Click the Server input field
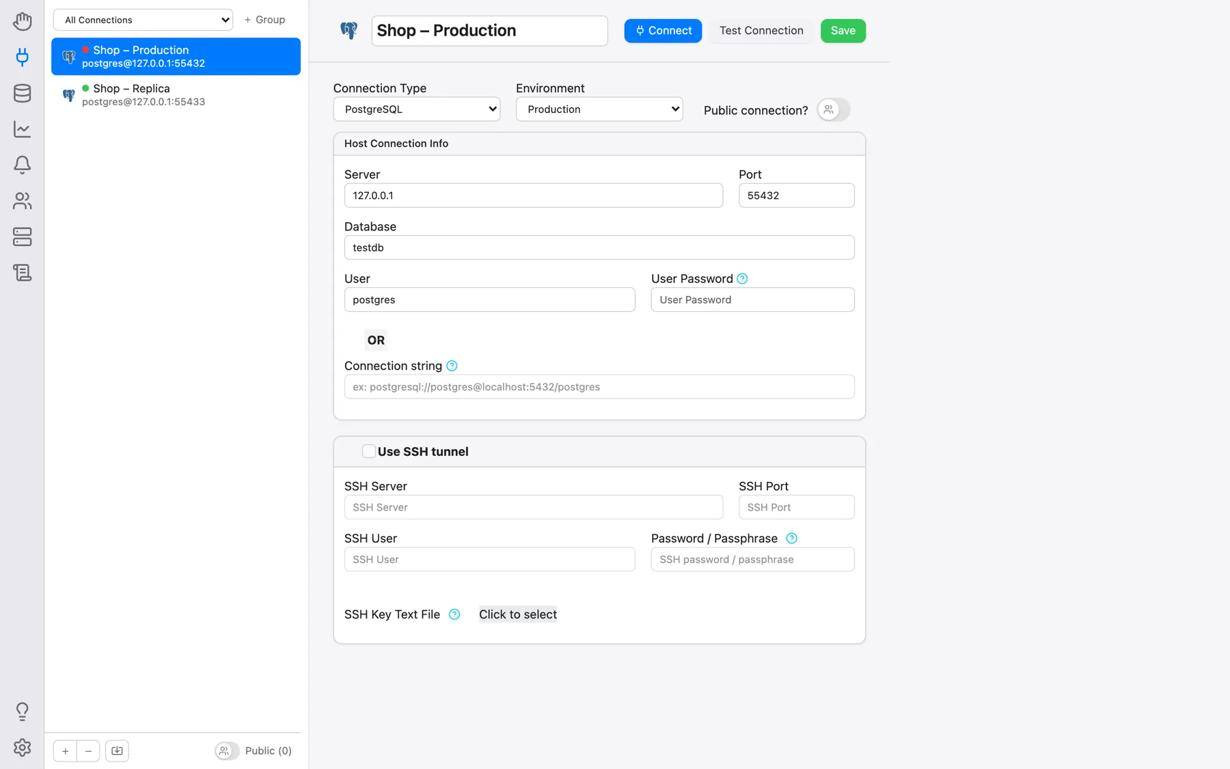 click(534, 195)
